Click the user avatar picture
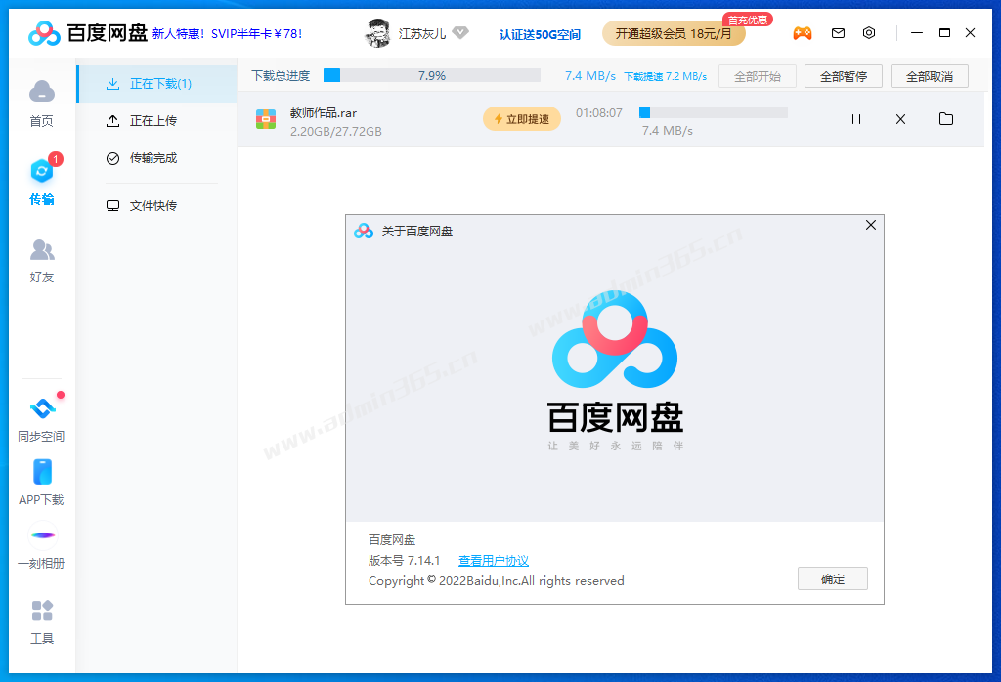This screenshot has width=1001, height=682. coord(377,33)
